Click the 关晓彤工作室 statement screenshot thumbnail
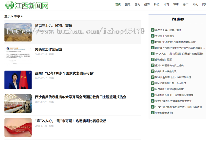The width and height of the screenshot is (206, 141). 18,56
